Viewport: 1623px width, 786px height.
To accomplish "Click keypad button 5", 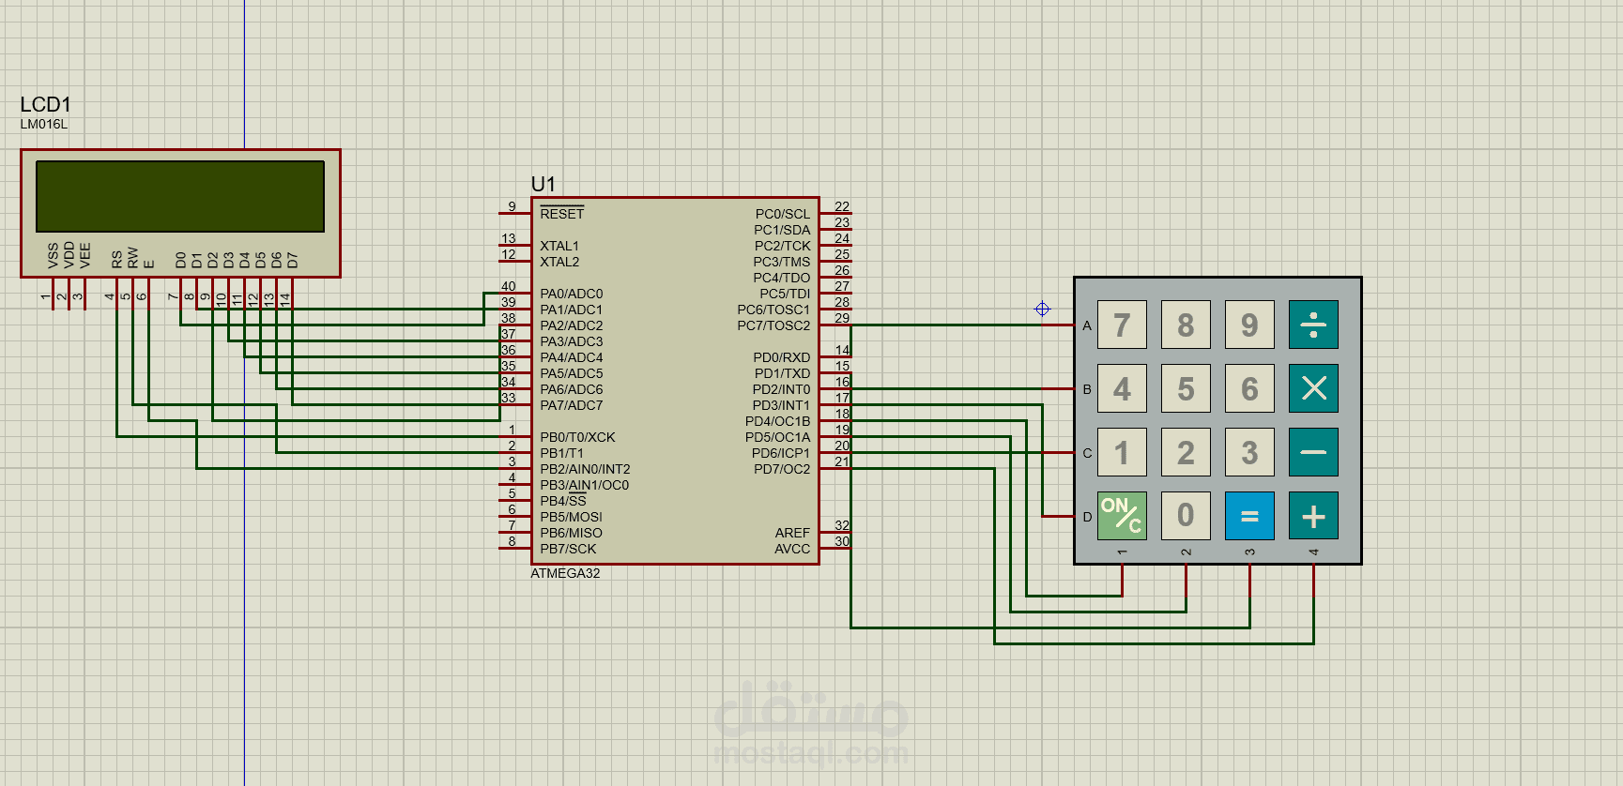I will click(1186, 388).
